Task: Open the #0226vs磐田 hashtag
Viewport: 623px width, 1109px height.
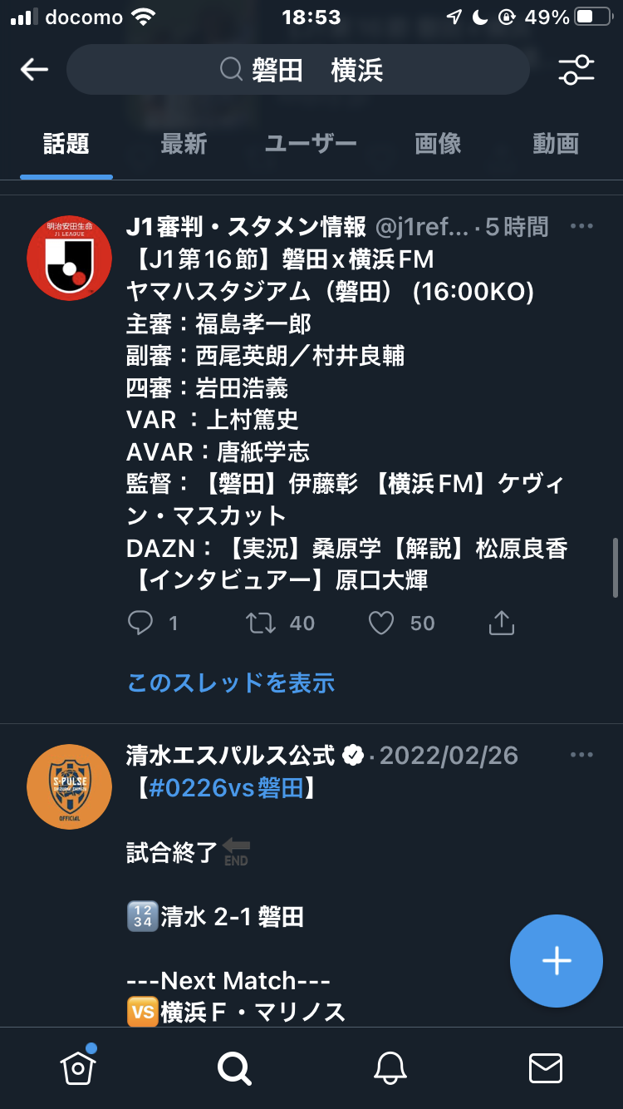Action: (x=226, y=787)
